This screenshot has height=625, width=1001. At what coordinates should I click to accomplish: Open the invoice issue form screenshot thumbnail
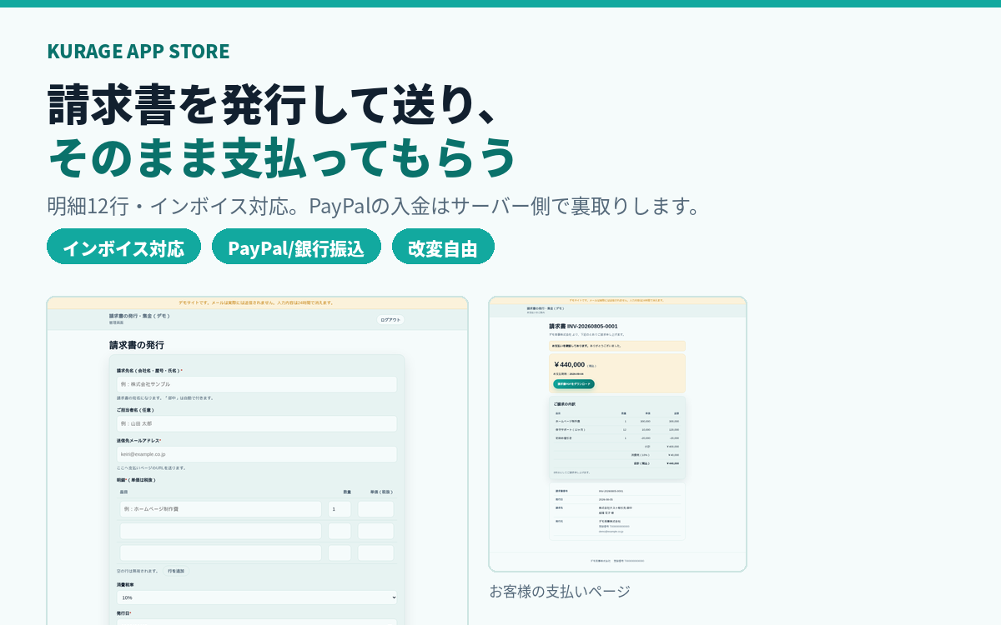tap(257, 461)
